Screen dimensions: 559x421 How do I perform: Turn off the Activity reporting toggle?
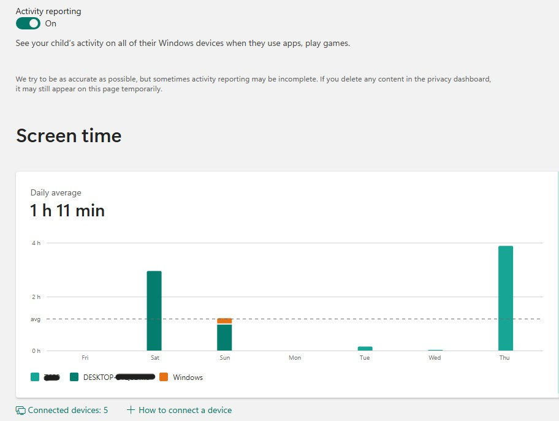tap(28, 23)
